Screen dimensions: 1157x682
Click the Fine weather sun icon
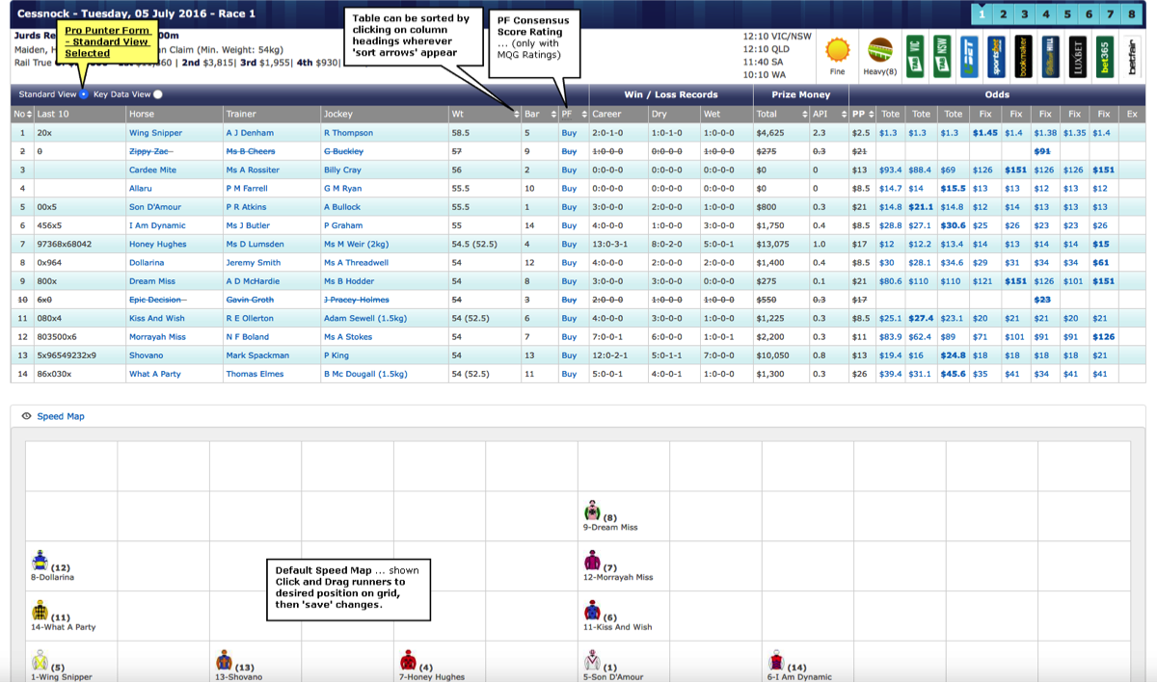(838, 50)
